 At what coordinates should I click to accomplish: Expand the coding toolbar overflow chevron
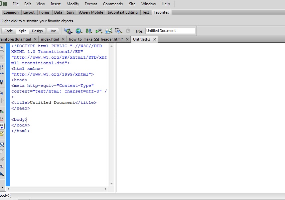pos(2,186)
